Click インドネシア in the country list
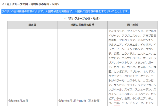160x106 pixels. tap(135, 49)
